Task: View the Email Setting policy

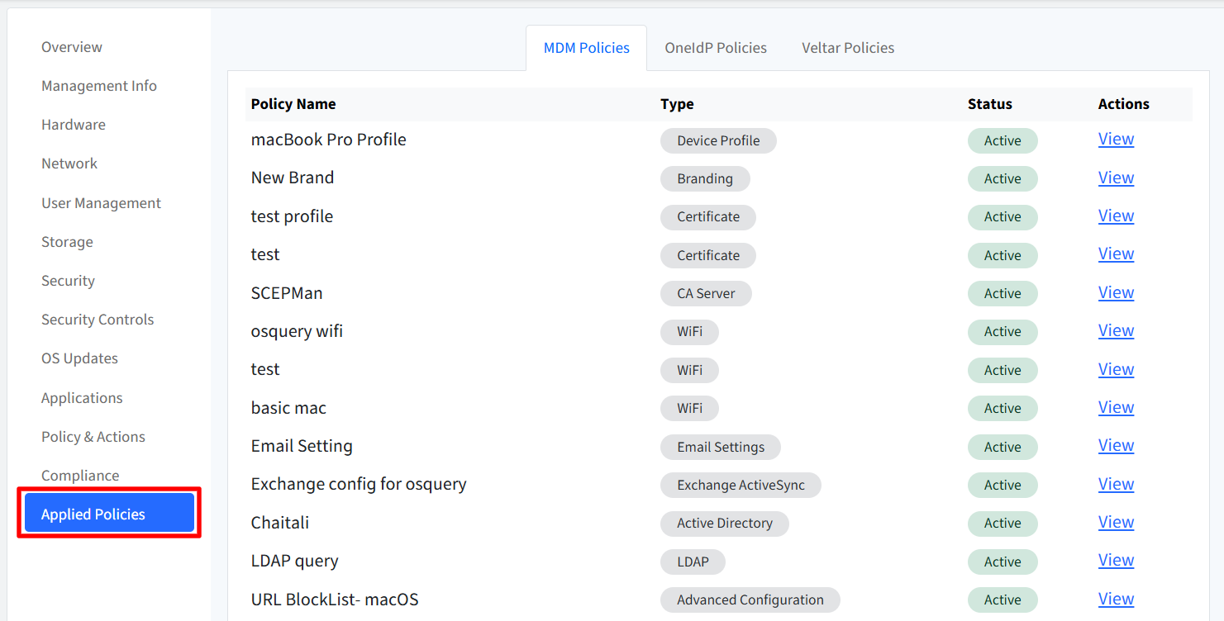Action: (1116, 446)
